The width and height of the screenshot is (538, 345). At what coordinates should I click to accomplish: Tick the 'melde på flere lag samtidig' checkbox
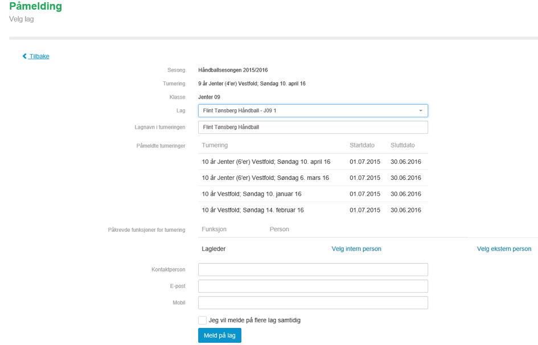203,321
